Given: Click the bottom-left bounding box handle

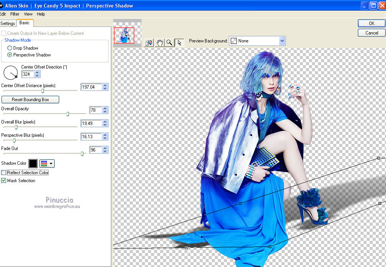Looking at the screenshot, I should coord(186,248).
